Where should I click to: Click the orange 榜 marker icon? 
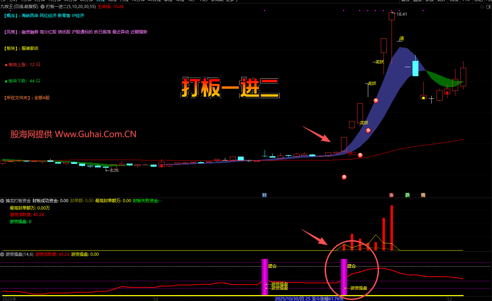423,195
